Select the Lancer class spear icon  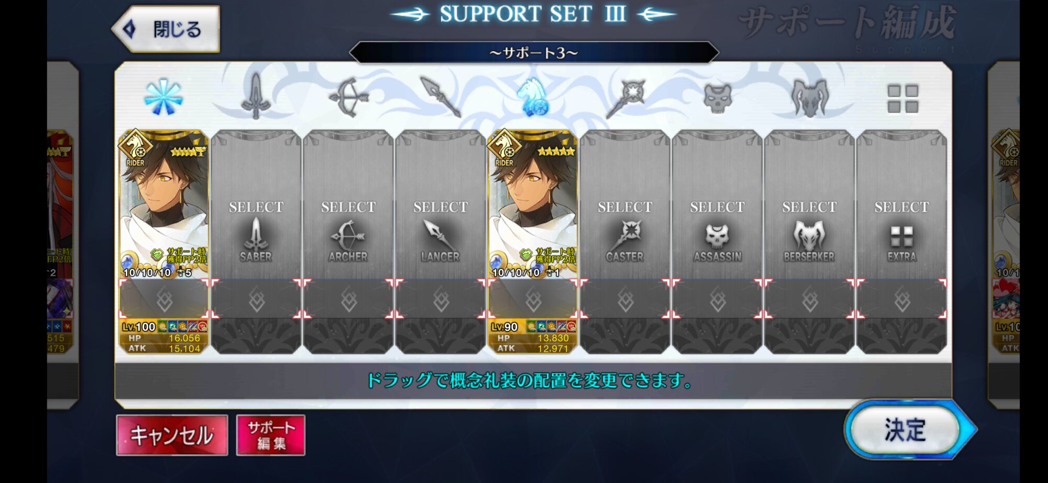click(440, 96)
